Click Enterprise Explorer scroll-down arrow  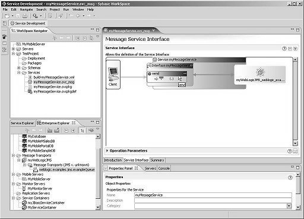[x=98, y=207]
